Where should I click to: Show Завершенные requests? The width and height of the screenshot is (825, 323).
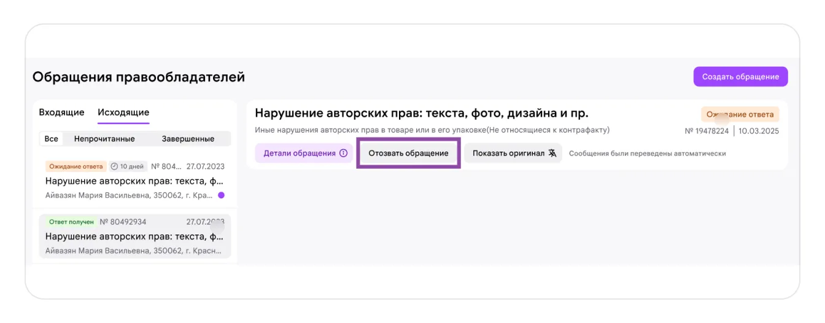click(188, 139)
